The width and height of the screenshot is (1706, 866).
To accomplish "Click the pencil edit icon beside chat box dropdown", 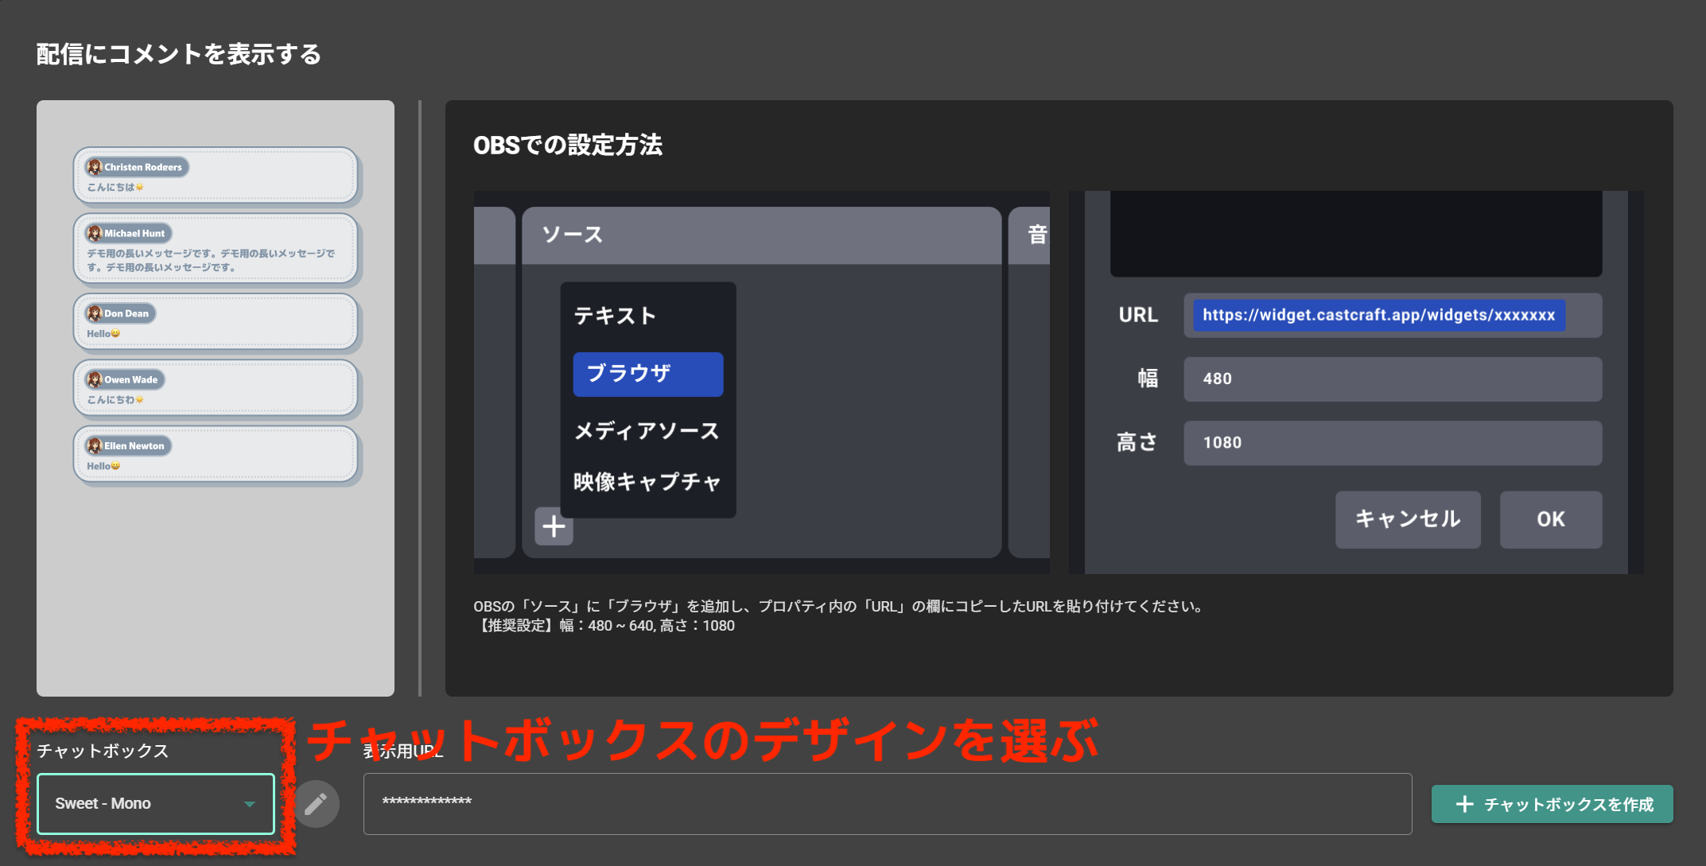I will (x=316, y=804).
